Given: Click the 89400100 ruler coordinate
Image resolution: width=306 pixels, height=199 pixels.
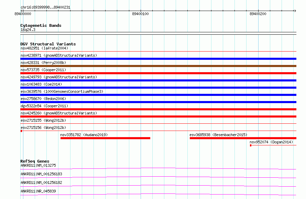Looking at the screenshot, I should click(140, 14).
